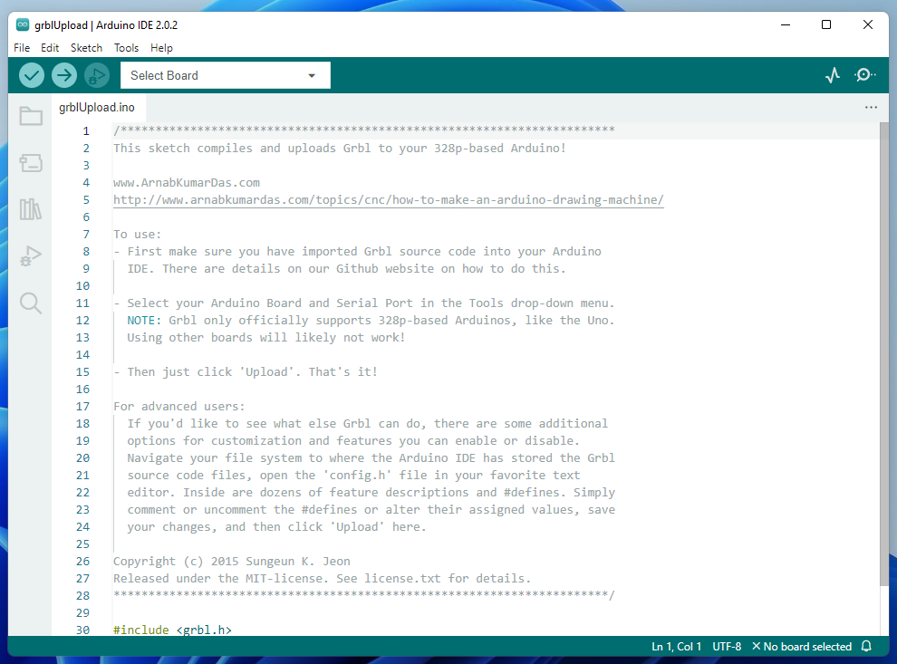This screenshot has height=664, width=897.
Task: Open the tab options ellipsis menu
Action: click(871, 107)
